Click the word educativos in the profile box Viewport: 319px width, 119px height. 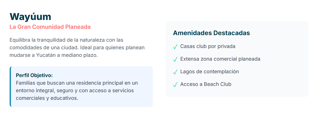coord(65,98)
